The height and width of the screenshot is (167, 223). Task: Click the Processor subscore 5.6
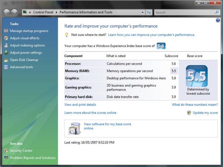(174, 64)
